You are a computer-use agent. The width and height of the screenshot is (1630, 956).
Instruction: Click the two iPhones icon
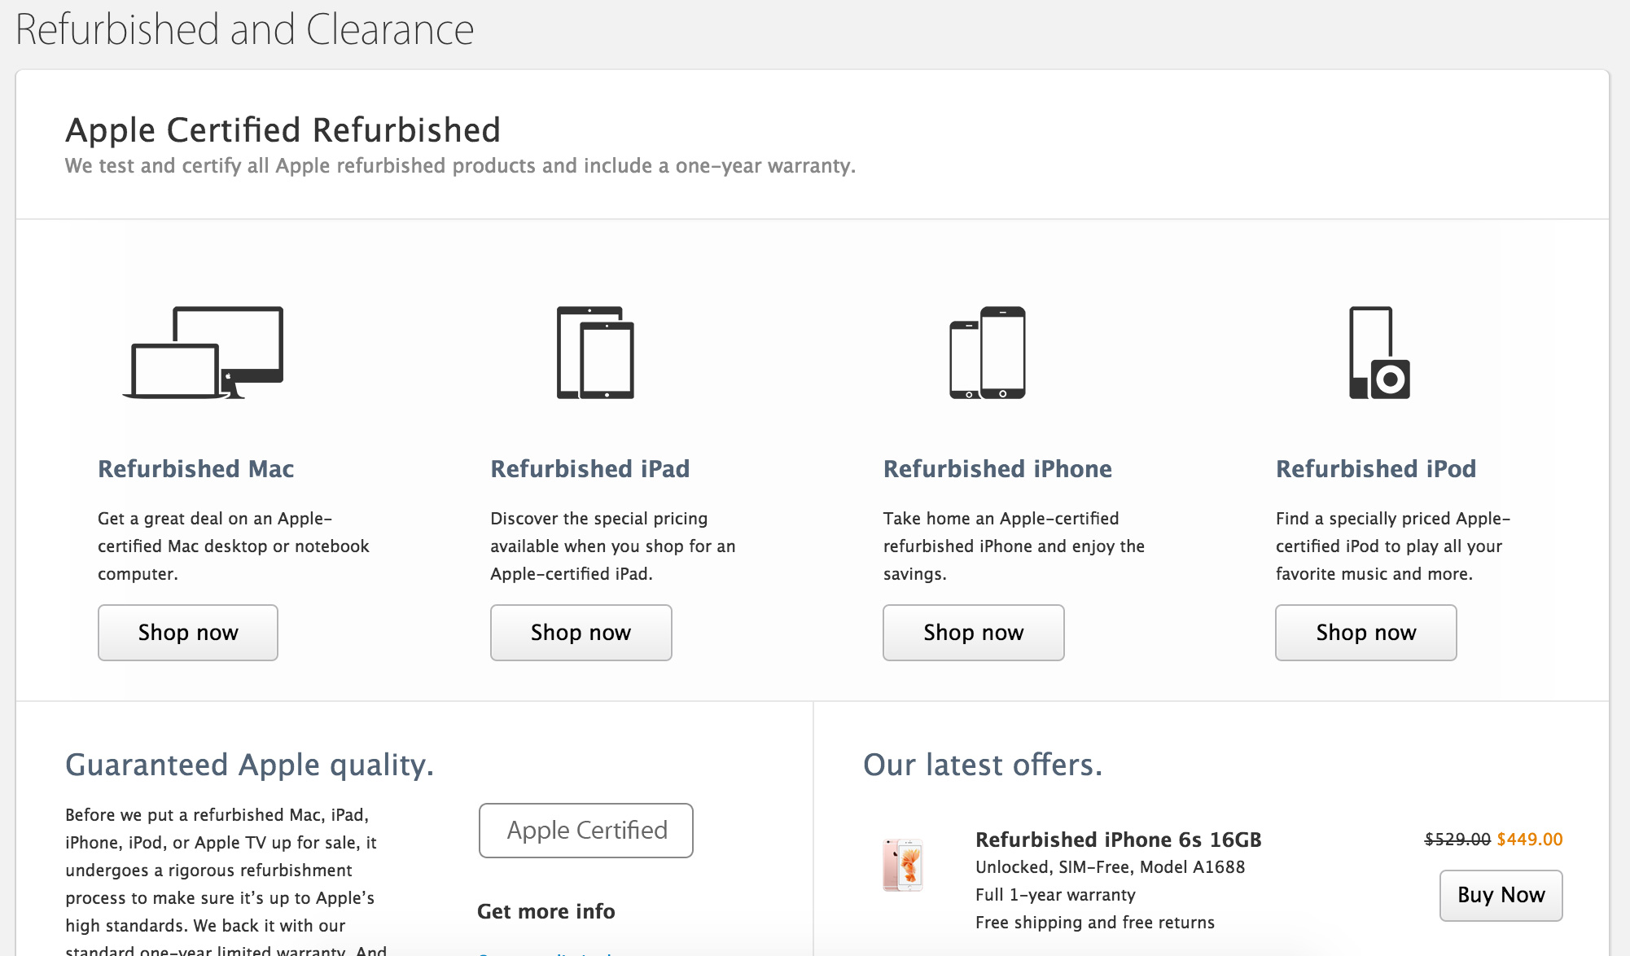coord(988,353)
